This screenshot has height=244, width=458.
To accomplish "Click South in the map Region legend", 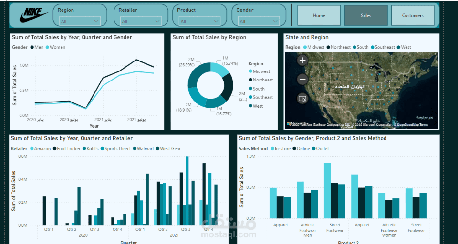I will click(x=361, y=47).
